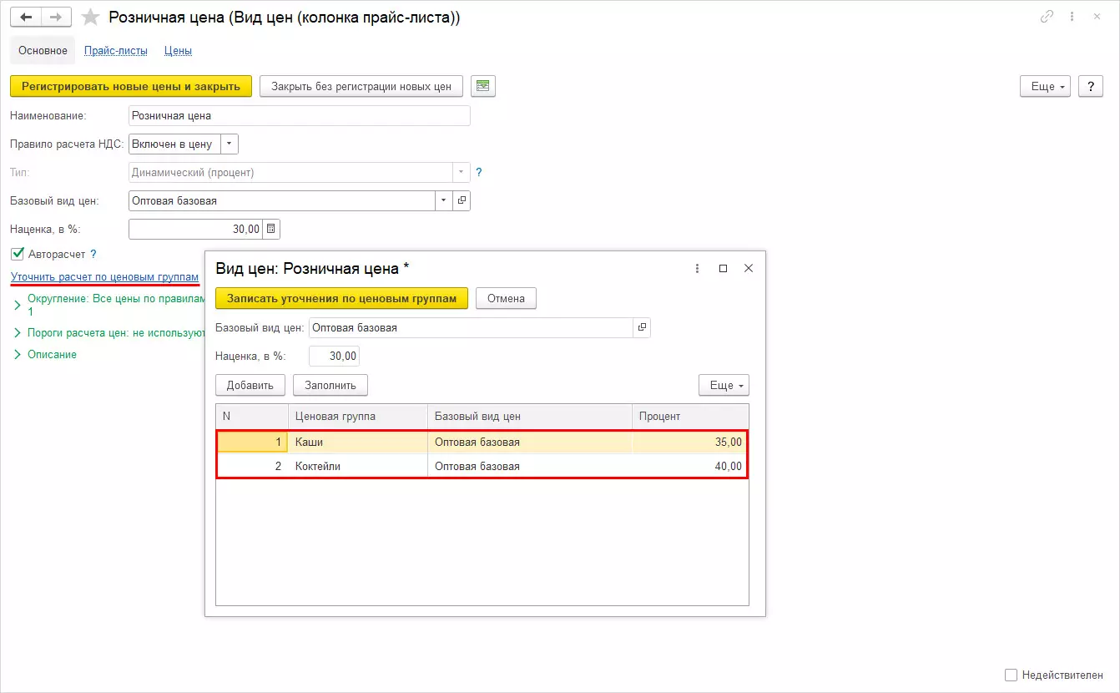Select the Каши price group cell
This screenshot has height=693, width=1120.
coord(357,443)
